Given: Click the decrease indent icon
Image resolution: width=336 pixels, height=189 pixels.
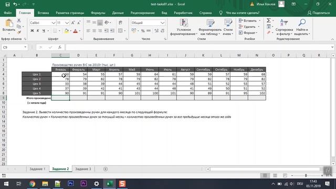Looking at the screenshot, I should [x=107, y=31].
